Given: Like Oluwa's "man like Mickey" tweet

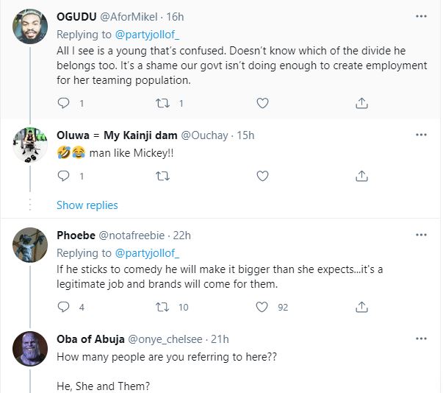Looking at the screenshot, I should point(262,176).
